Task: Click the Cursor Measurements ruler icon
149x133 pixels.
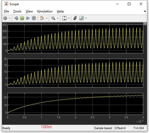Action: coord(81,18)
